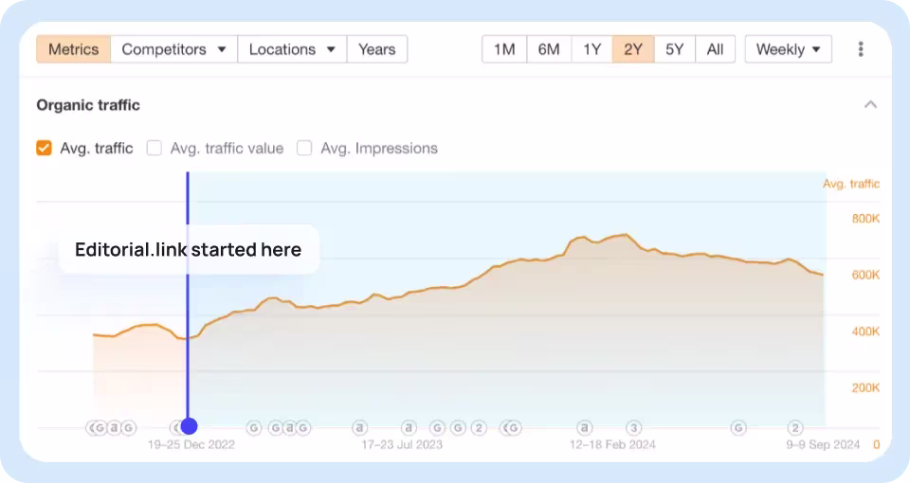This screenshot has height=483, width=910.
Task: Click the 'a' marker above 17–23 Jul 2023
Action: pyautogui.click(x=409, y=428)
